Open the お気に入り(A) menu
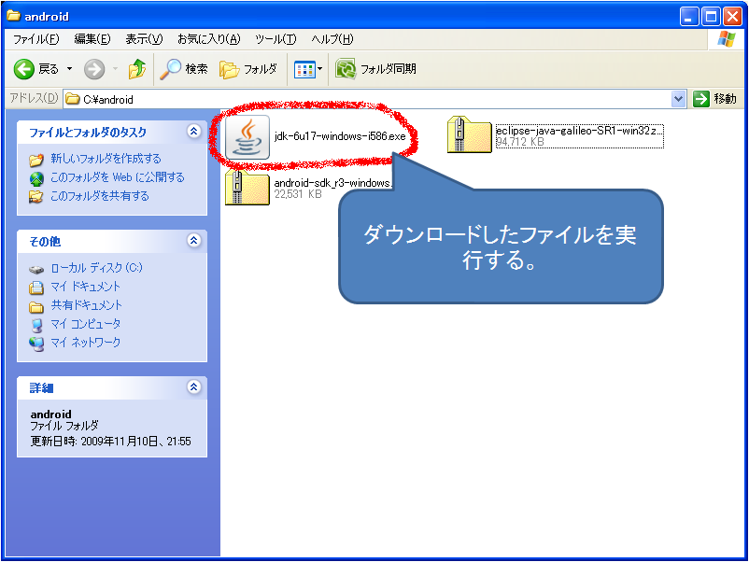This screenshot has height=562, width=749. (x=209, y=39)
